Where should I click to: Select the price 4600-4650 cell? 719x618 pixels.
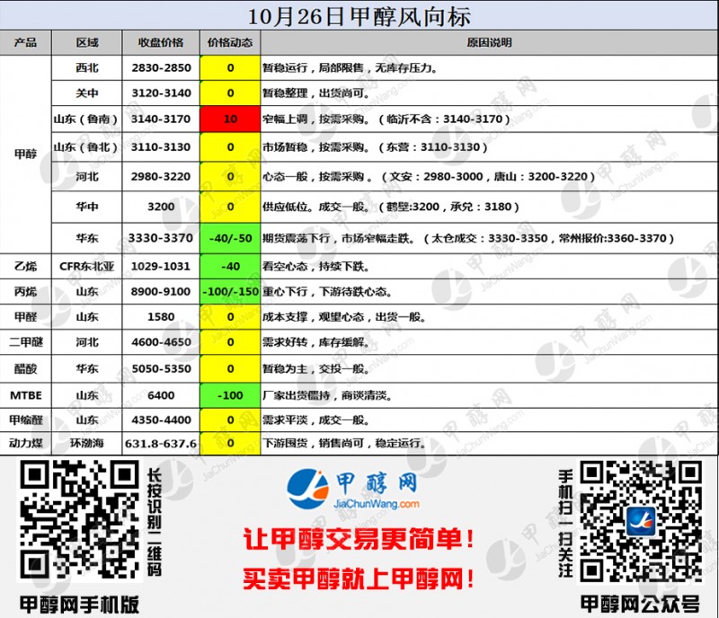tap(161, 342)
